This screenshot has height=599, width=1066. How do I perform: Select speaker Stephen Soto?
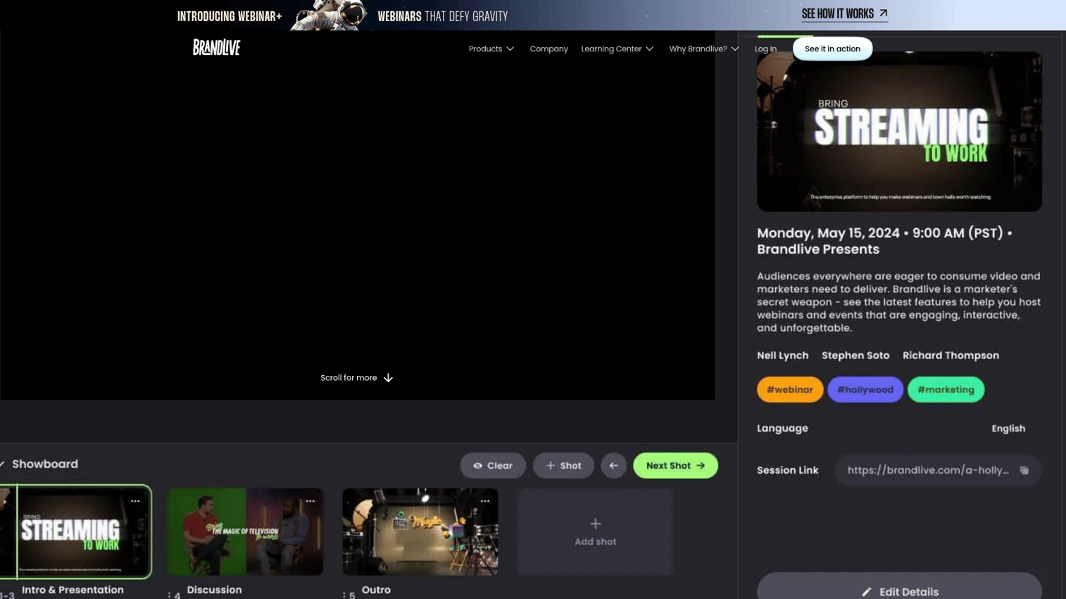pos(855,355)
